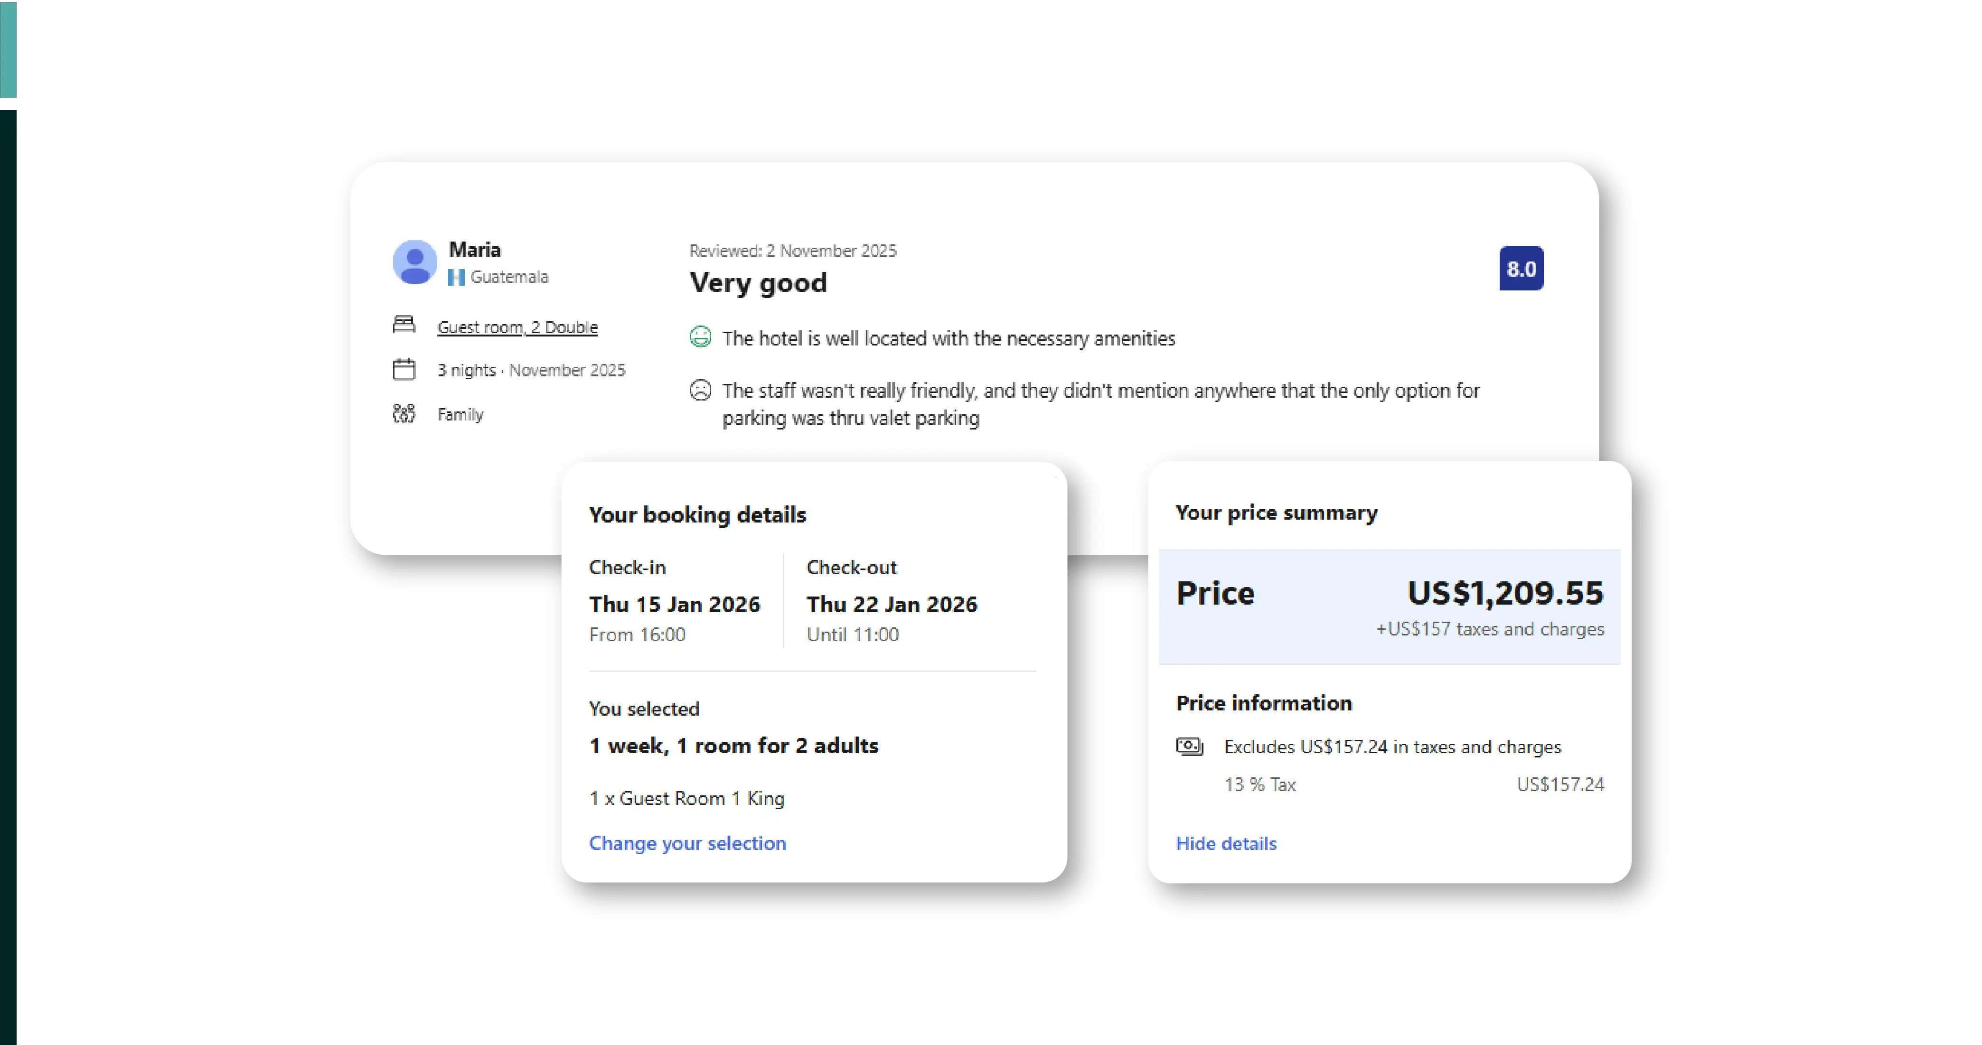The height and width of the screenshot is (1045, 1982).
Task: Click the green smiley face icon
Action: pos(700,337)
